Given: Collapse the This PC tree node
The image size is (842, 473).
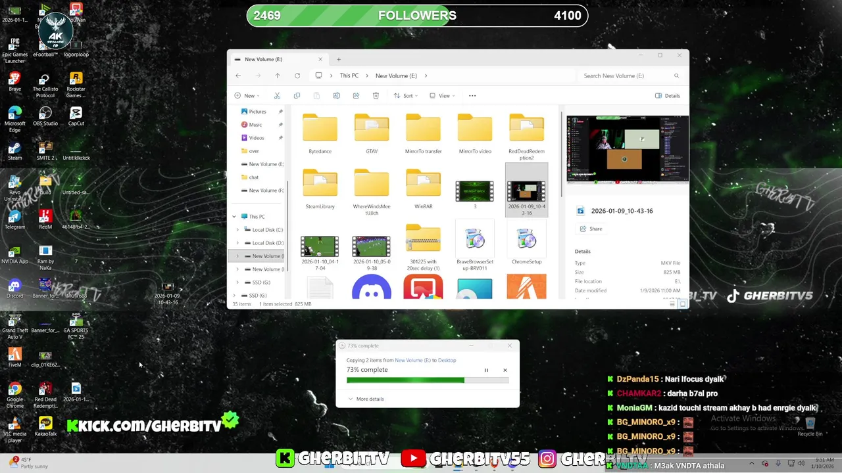Looking at the screenshot, I should click(x=234, y=217).
